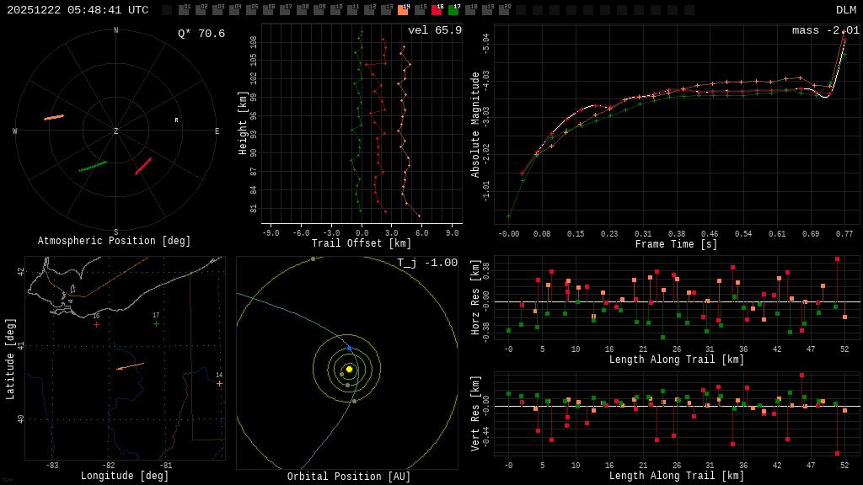Click the green meteor trail on sky plot
The width and height of the screenshot is (863, 485).
[x=93, y=166]
